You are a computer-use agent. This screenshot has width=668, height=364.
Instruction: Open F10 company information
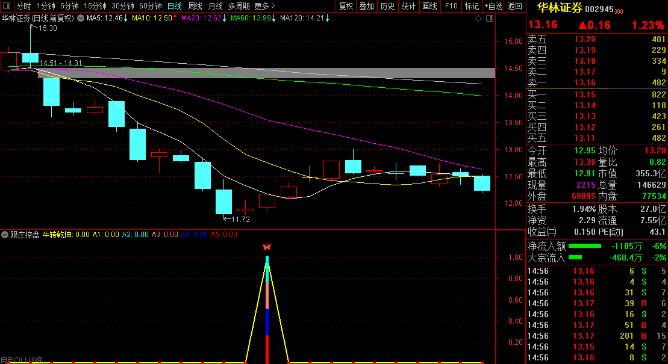pyautogui.click(x=451, y=6)
